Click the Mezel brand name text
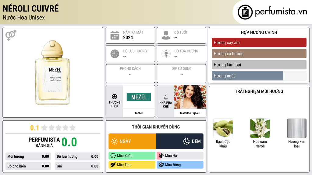The image size is (312, 175). click(139, 113)
